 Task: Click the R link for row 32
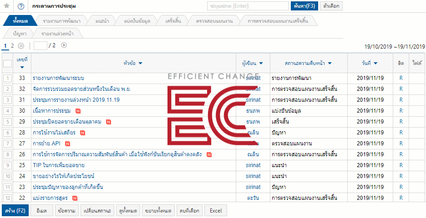point(401,89)
